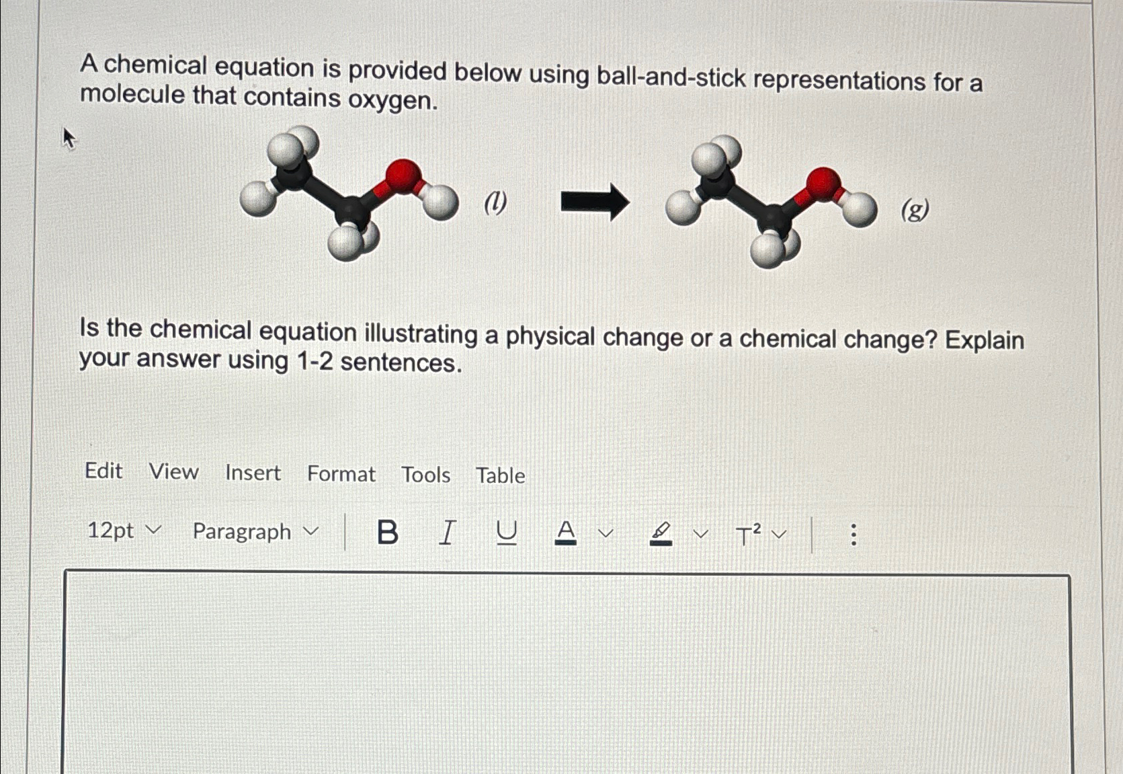Open the Format menu
1123x774 pixels.
click(342, 474)
